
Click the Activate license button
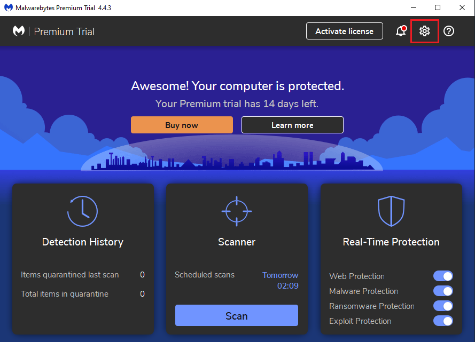click(x=345, y=31)
